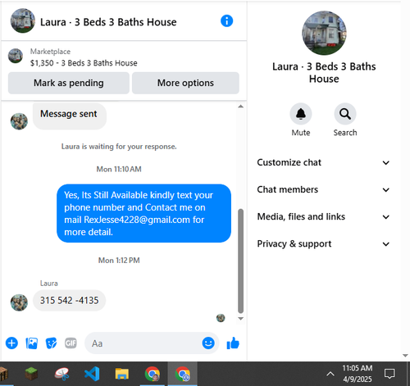Open Minecraft from the taskbar
This screenshot has width=410, height=386.
click(31, 374)
